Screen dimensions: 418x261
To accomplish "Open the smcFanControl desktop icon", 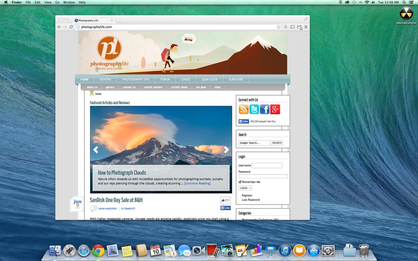I will tap(406, 15).
